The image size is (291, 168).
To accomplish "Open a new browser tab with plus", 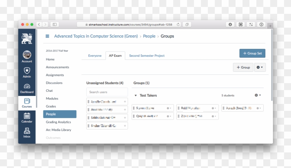I will click(x=270, y=26).
